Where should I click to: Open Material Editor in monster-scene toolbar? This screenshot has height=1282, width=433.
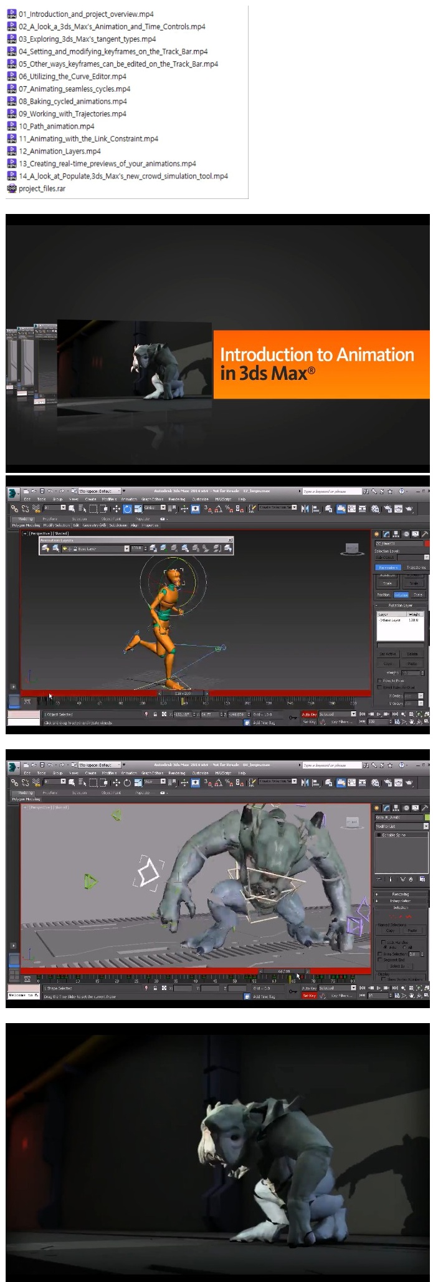[375, 782]
